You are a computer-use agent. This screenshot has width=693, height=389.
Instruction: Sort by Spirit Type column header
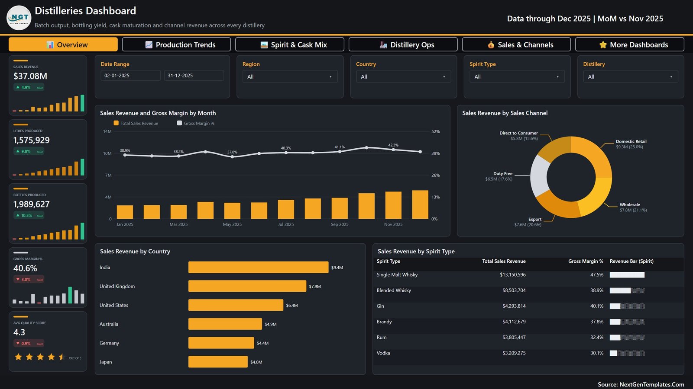(389, 261)
